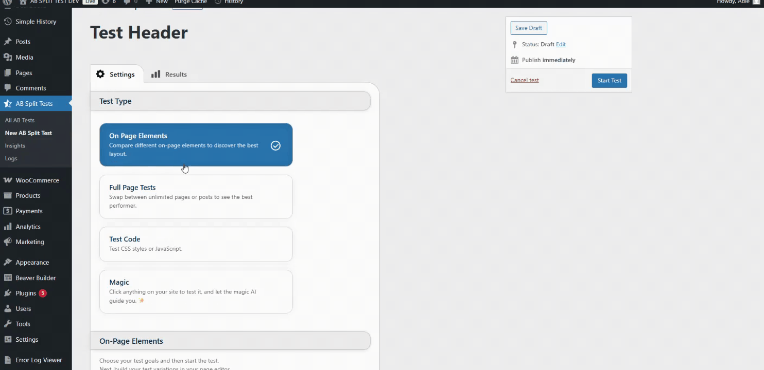Viewport: 764px width, 370px height.
Task: Click the updates refresh icon showing 8
Action: pyautogui.click(x=106, y=2)
